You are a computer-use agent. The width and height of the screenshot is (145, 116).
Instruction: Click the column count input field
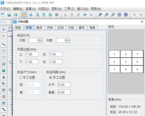point(62,40)
